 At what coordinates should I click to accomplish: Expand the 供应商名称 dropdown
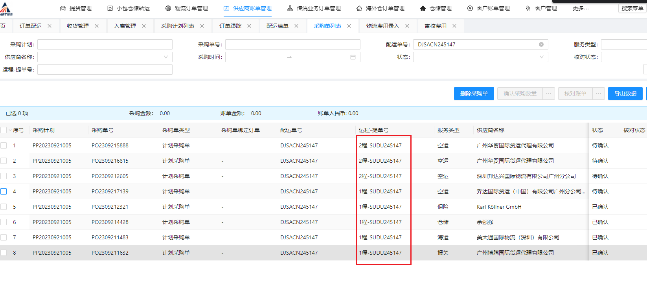[165, 57]
